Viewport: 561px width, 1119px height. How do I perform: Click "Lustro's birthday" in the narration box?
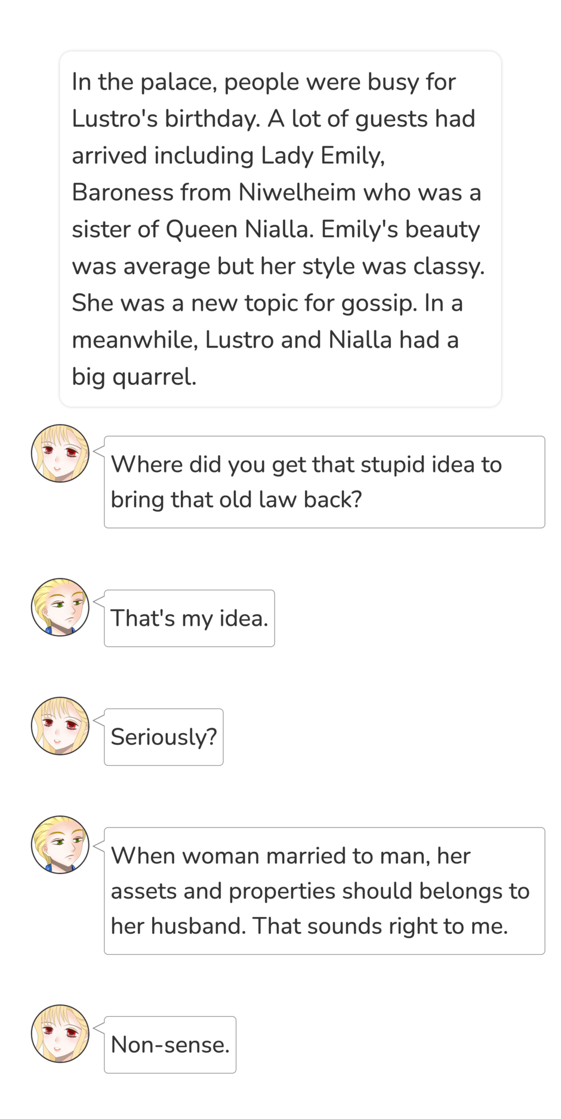click(166, 119)
